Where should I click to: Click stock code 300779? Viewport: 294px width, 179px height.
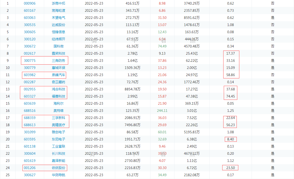(x=30, y=68)
